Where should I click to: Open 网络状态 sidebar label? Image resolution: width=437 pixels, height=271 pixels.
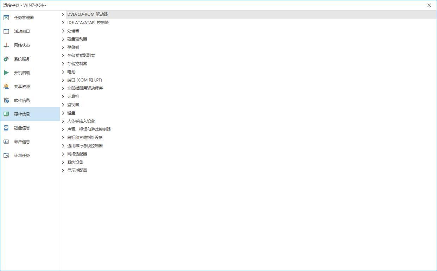point(22,45)
